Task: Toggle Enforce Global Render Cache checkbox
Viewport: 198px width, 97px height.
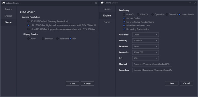Action: [124, 22]
